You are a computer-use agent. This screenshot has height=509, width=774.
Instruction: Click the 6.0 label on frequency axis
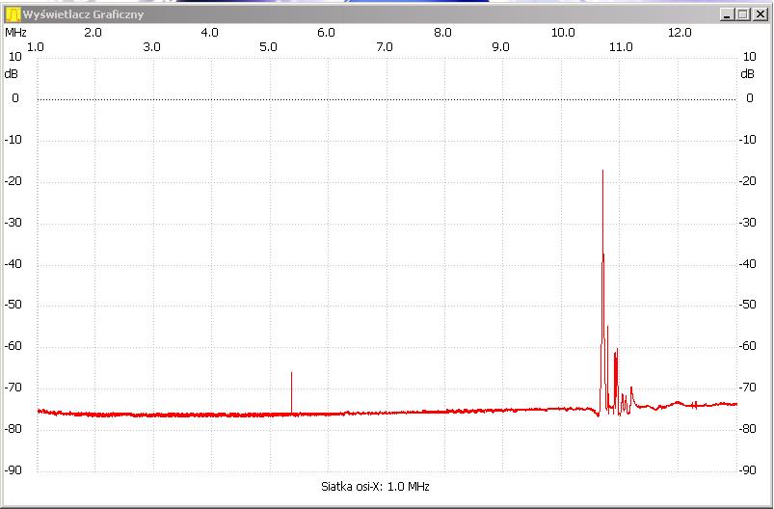tap(326, 32)
